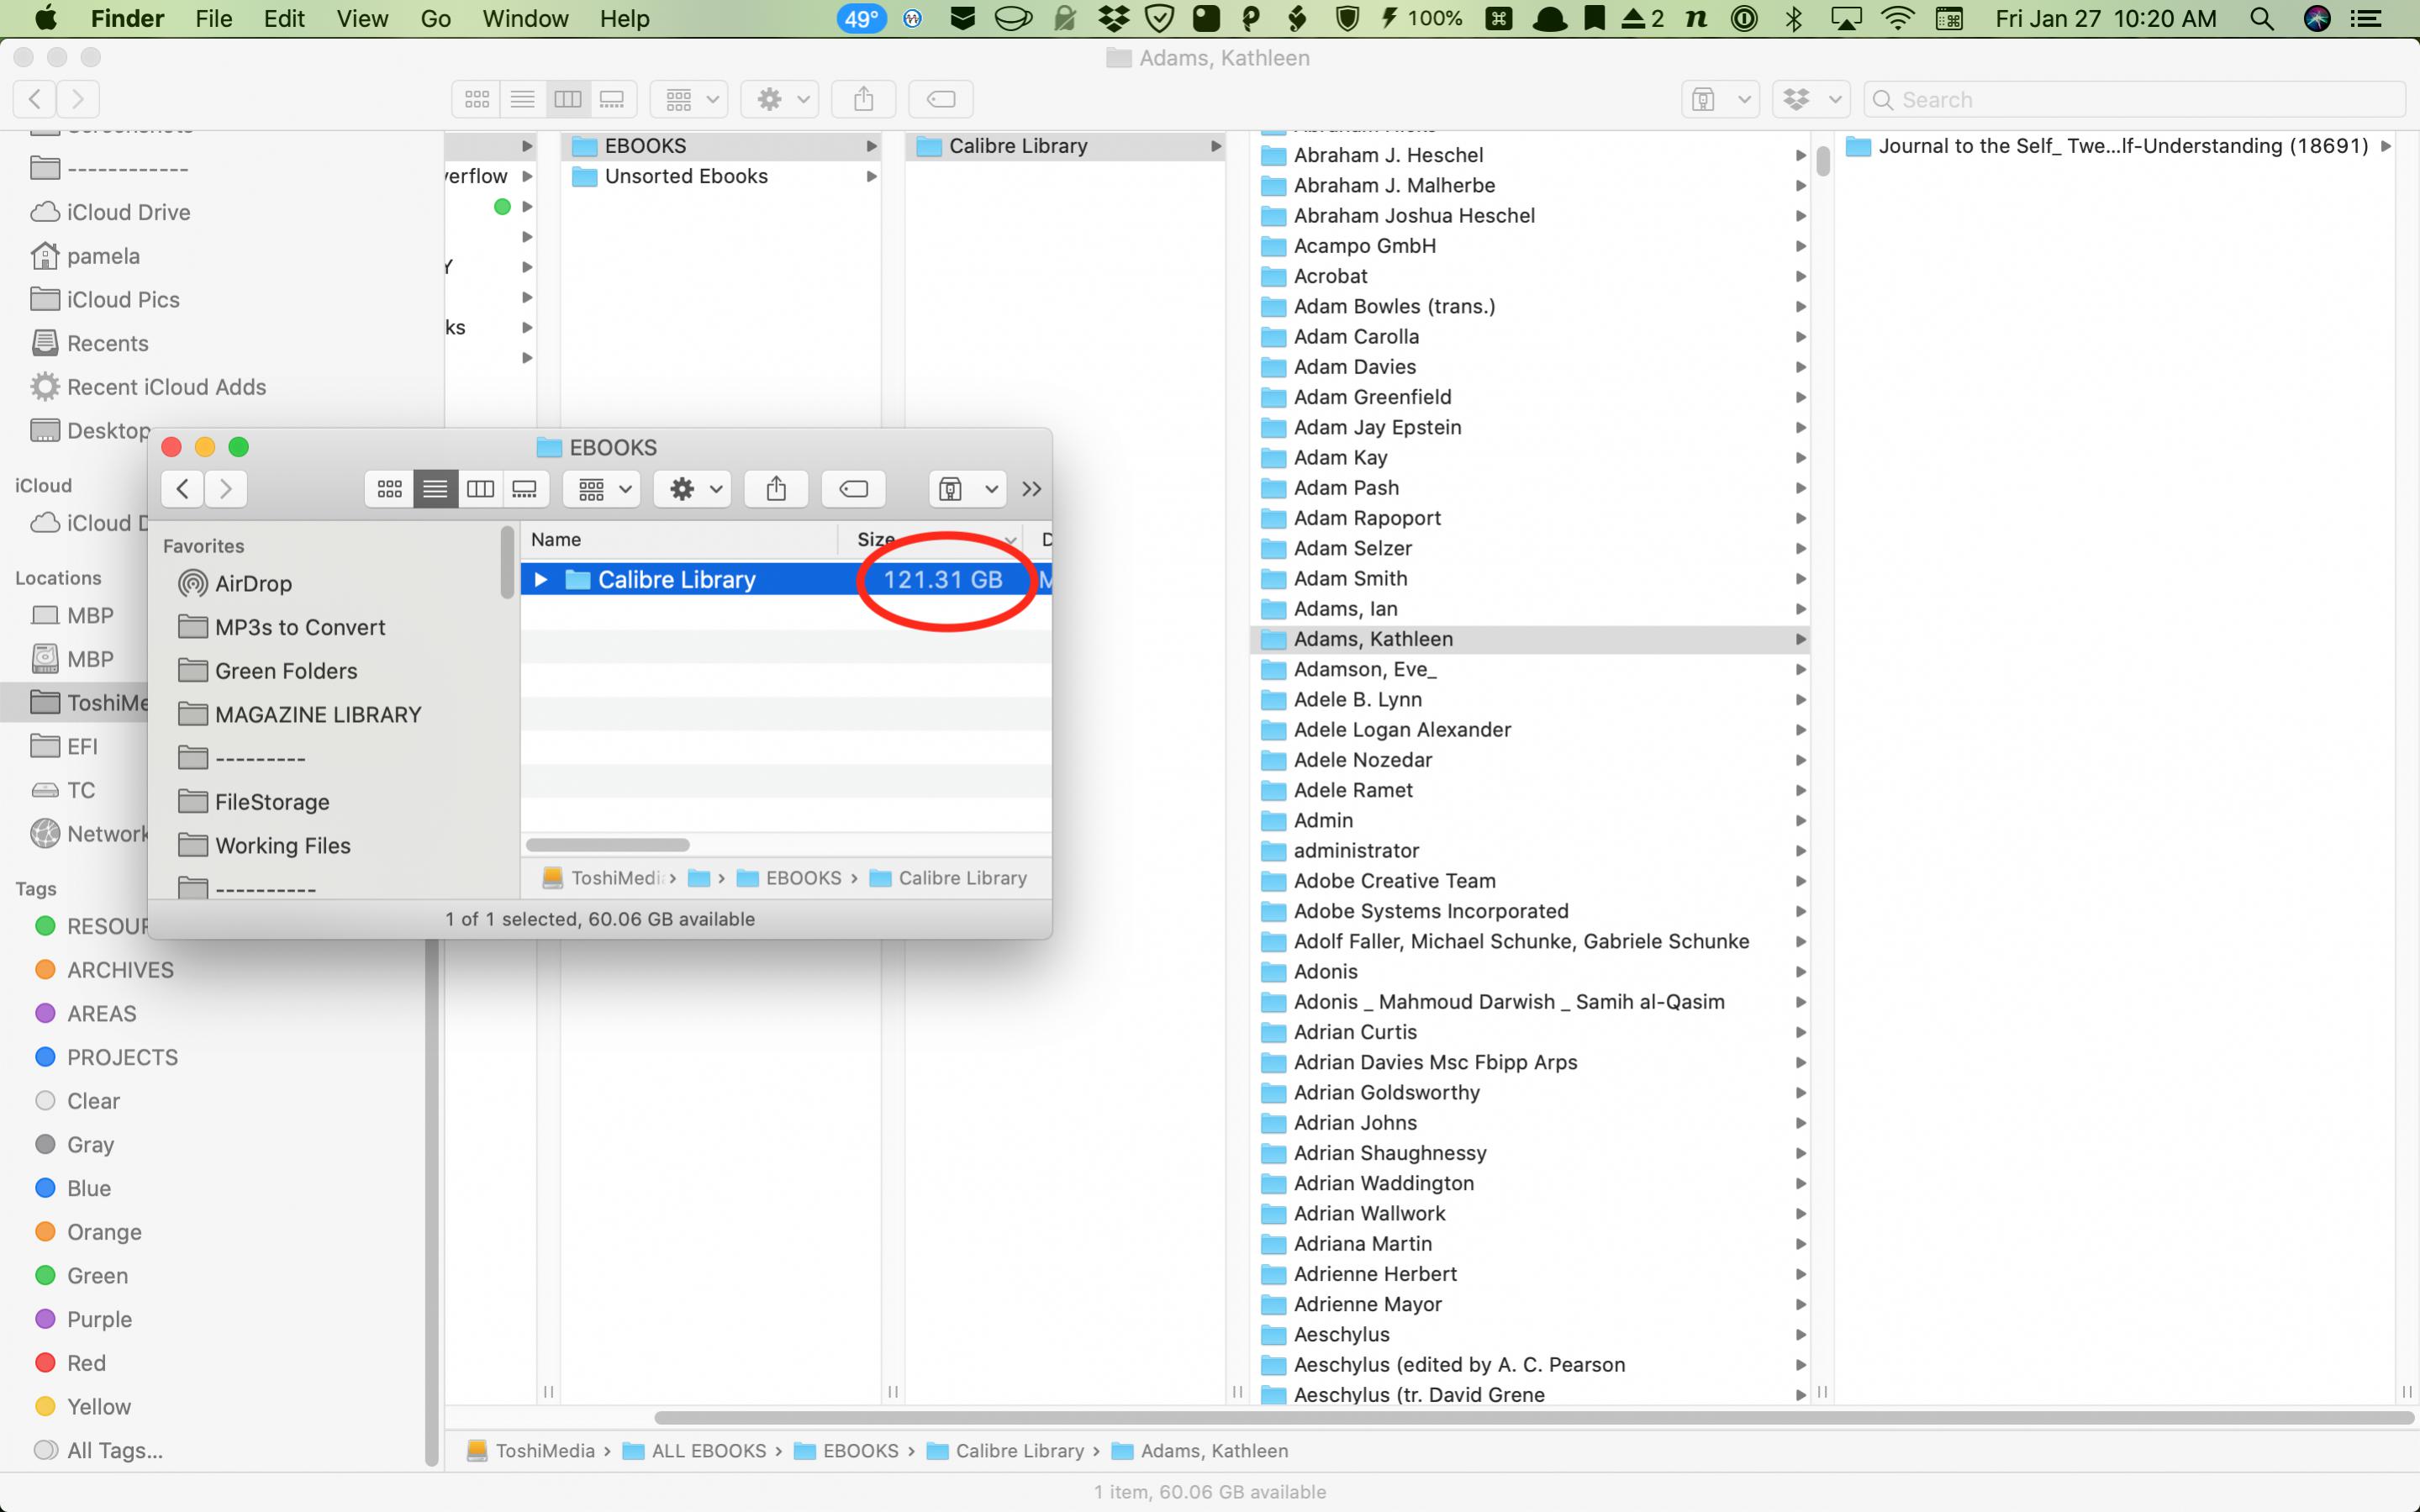The width and height of the screenshot is (2420, 1512).
Task: Select Yellow tag in sidebar
Action: (x=82, y=1406)
